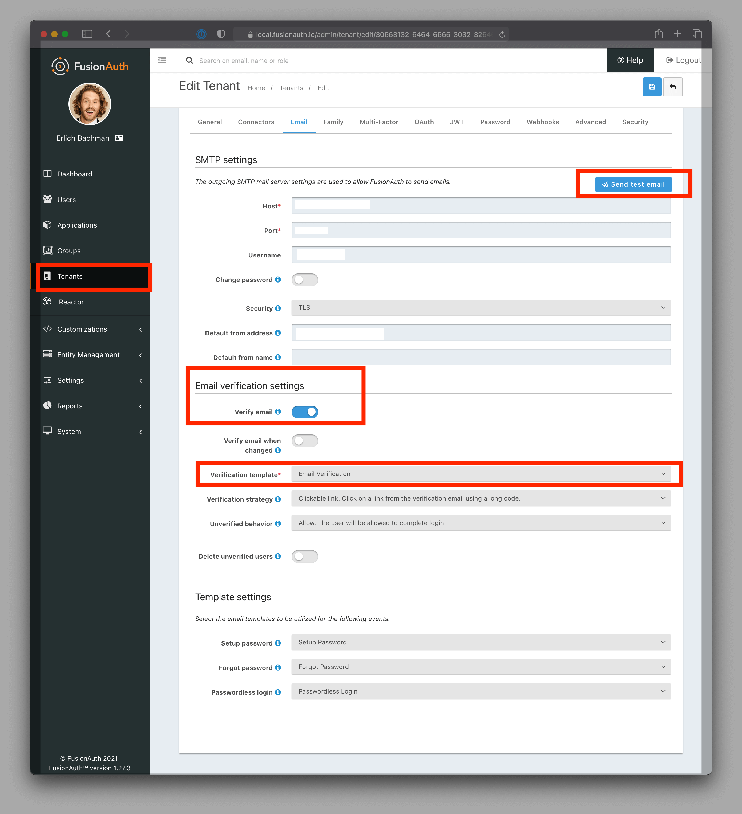The height and width of the screenshot is (814, 742).
Task: Click the SMTP Host input field
Action: coord(481,206)
